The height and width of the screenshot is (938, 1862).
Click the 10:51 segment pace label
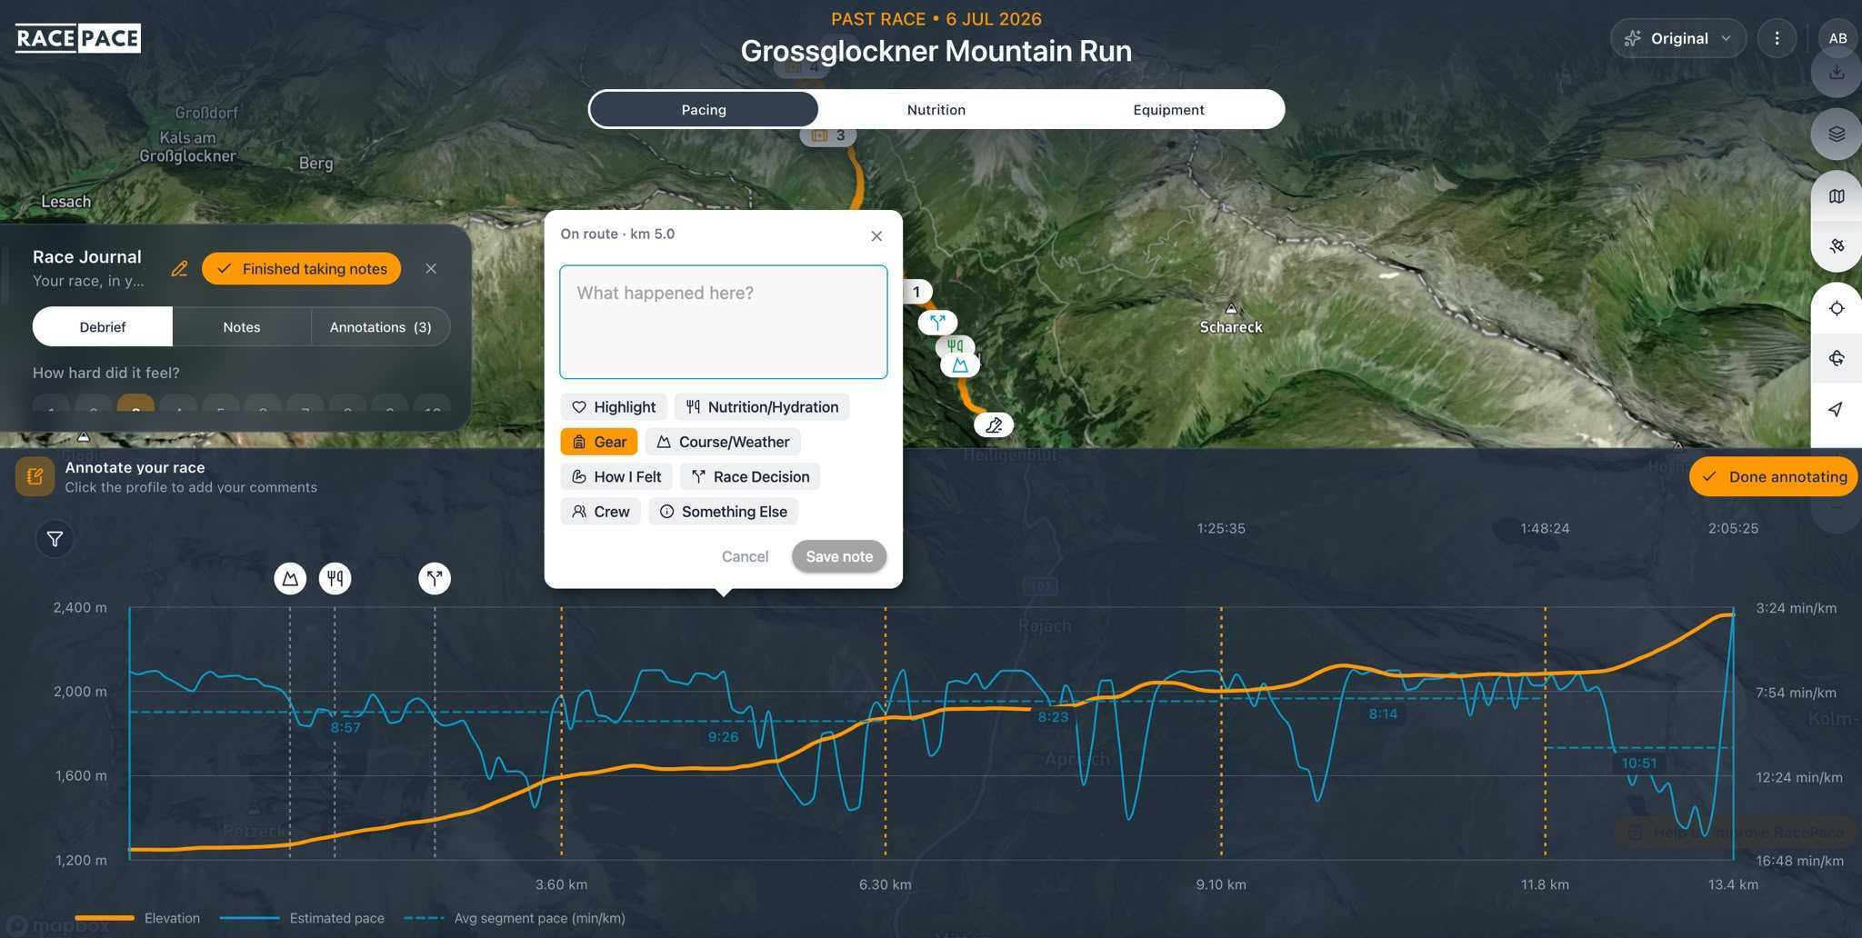(1639, 763)
